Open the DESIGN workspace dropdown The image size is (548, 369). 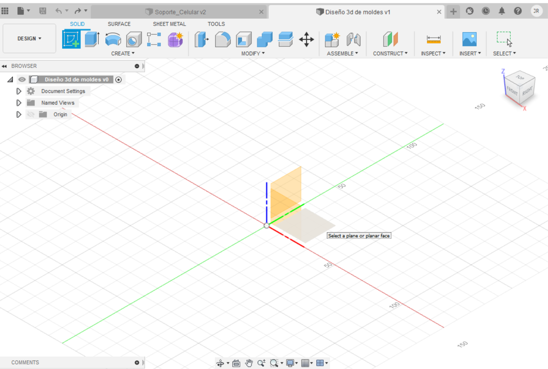pos(29,38)
